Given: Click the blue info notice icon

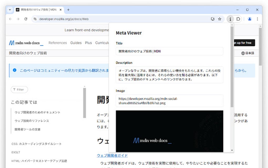Looking at the screenshot, I should pyautogui.click(x=14, y=70).
